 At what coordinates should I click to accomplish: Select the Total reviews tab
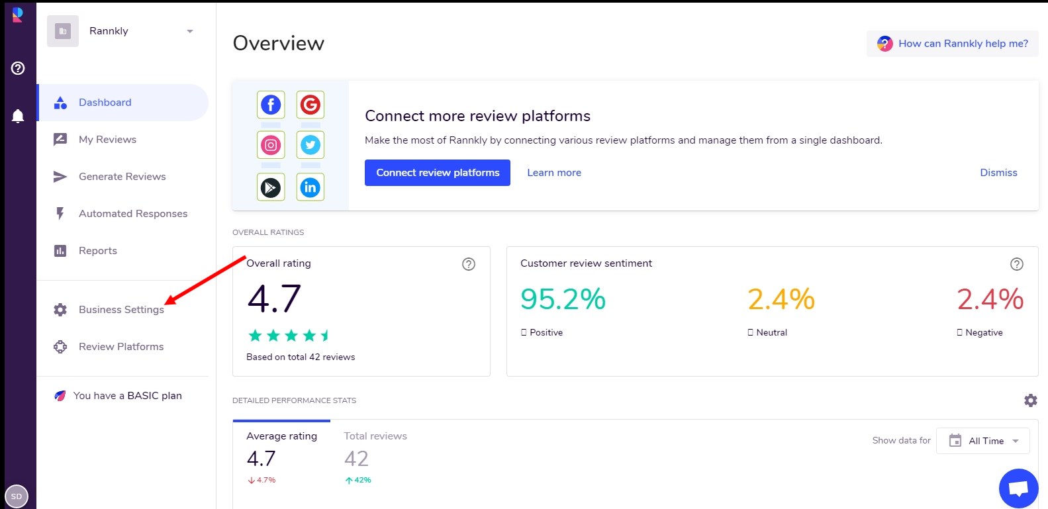click(x=375, y=458)
